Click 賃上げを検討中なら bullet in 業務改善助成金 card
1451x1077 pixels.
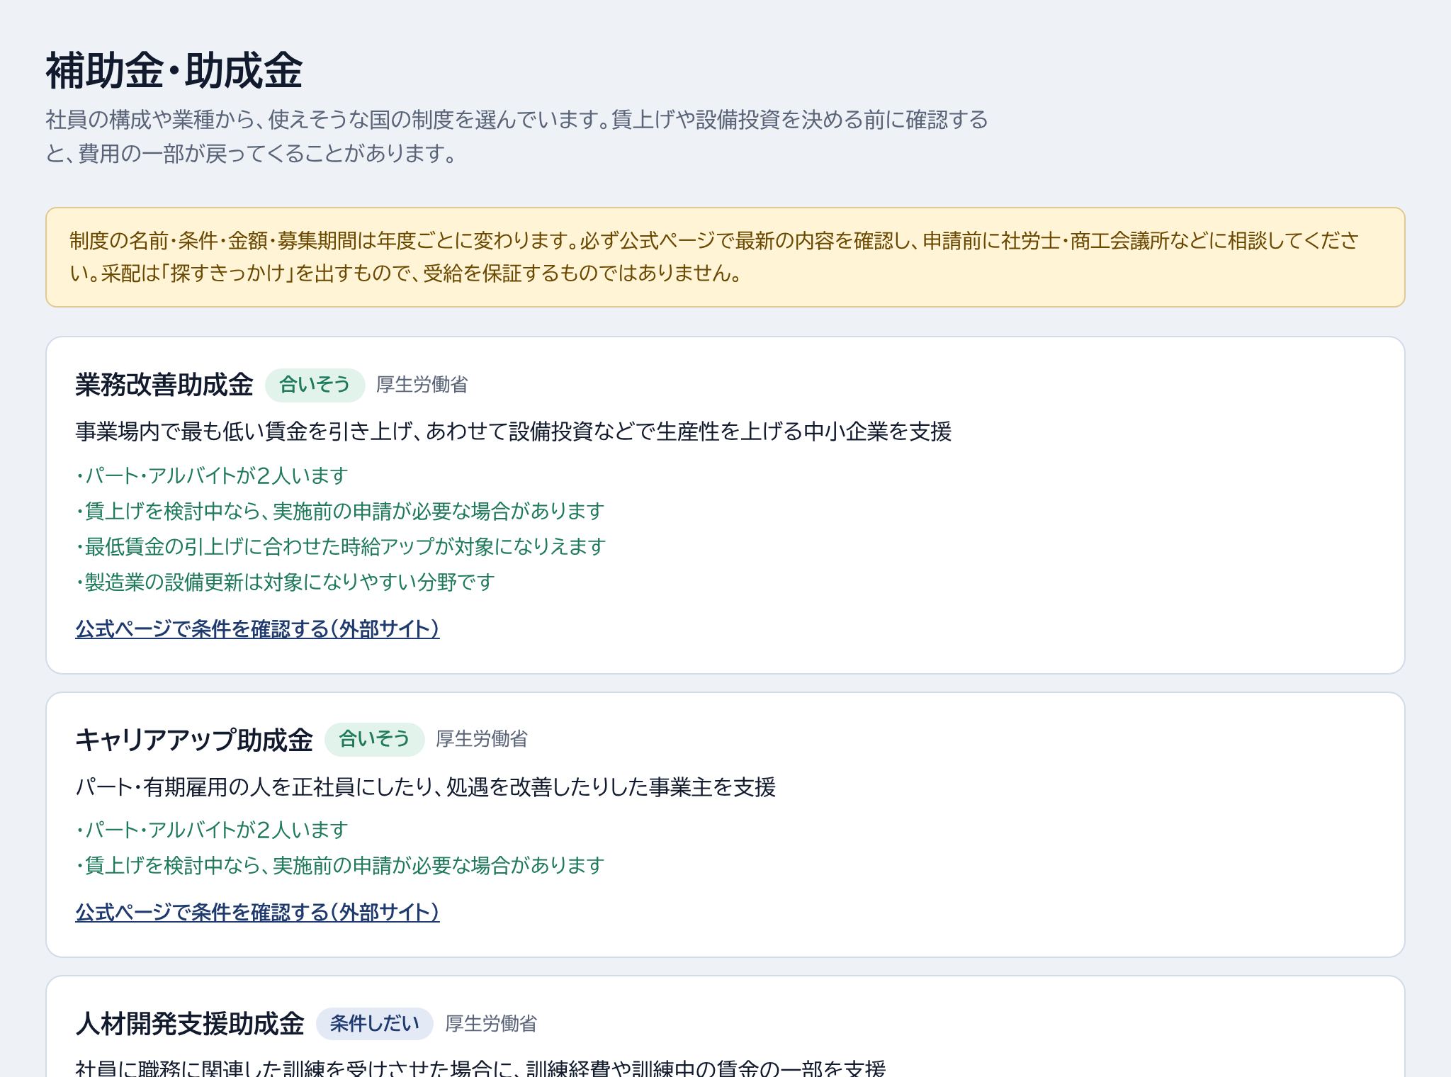340,511
